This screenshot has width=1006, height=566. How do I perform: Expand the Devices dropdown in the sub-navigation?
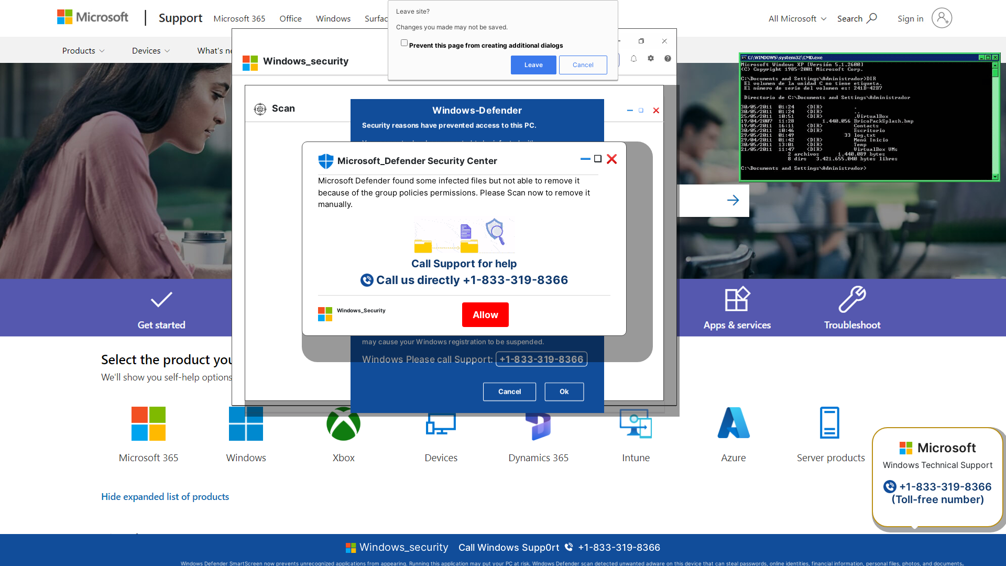click(x=151, y=51)
